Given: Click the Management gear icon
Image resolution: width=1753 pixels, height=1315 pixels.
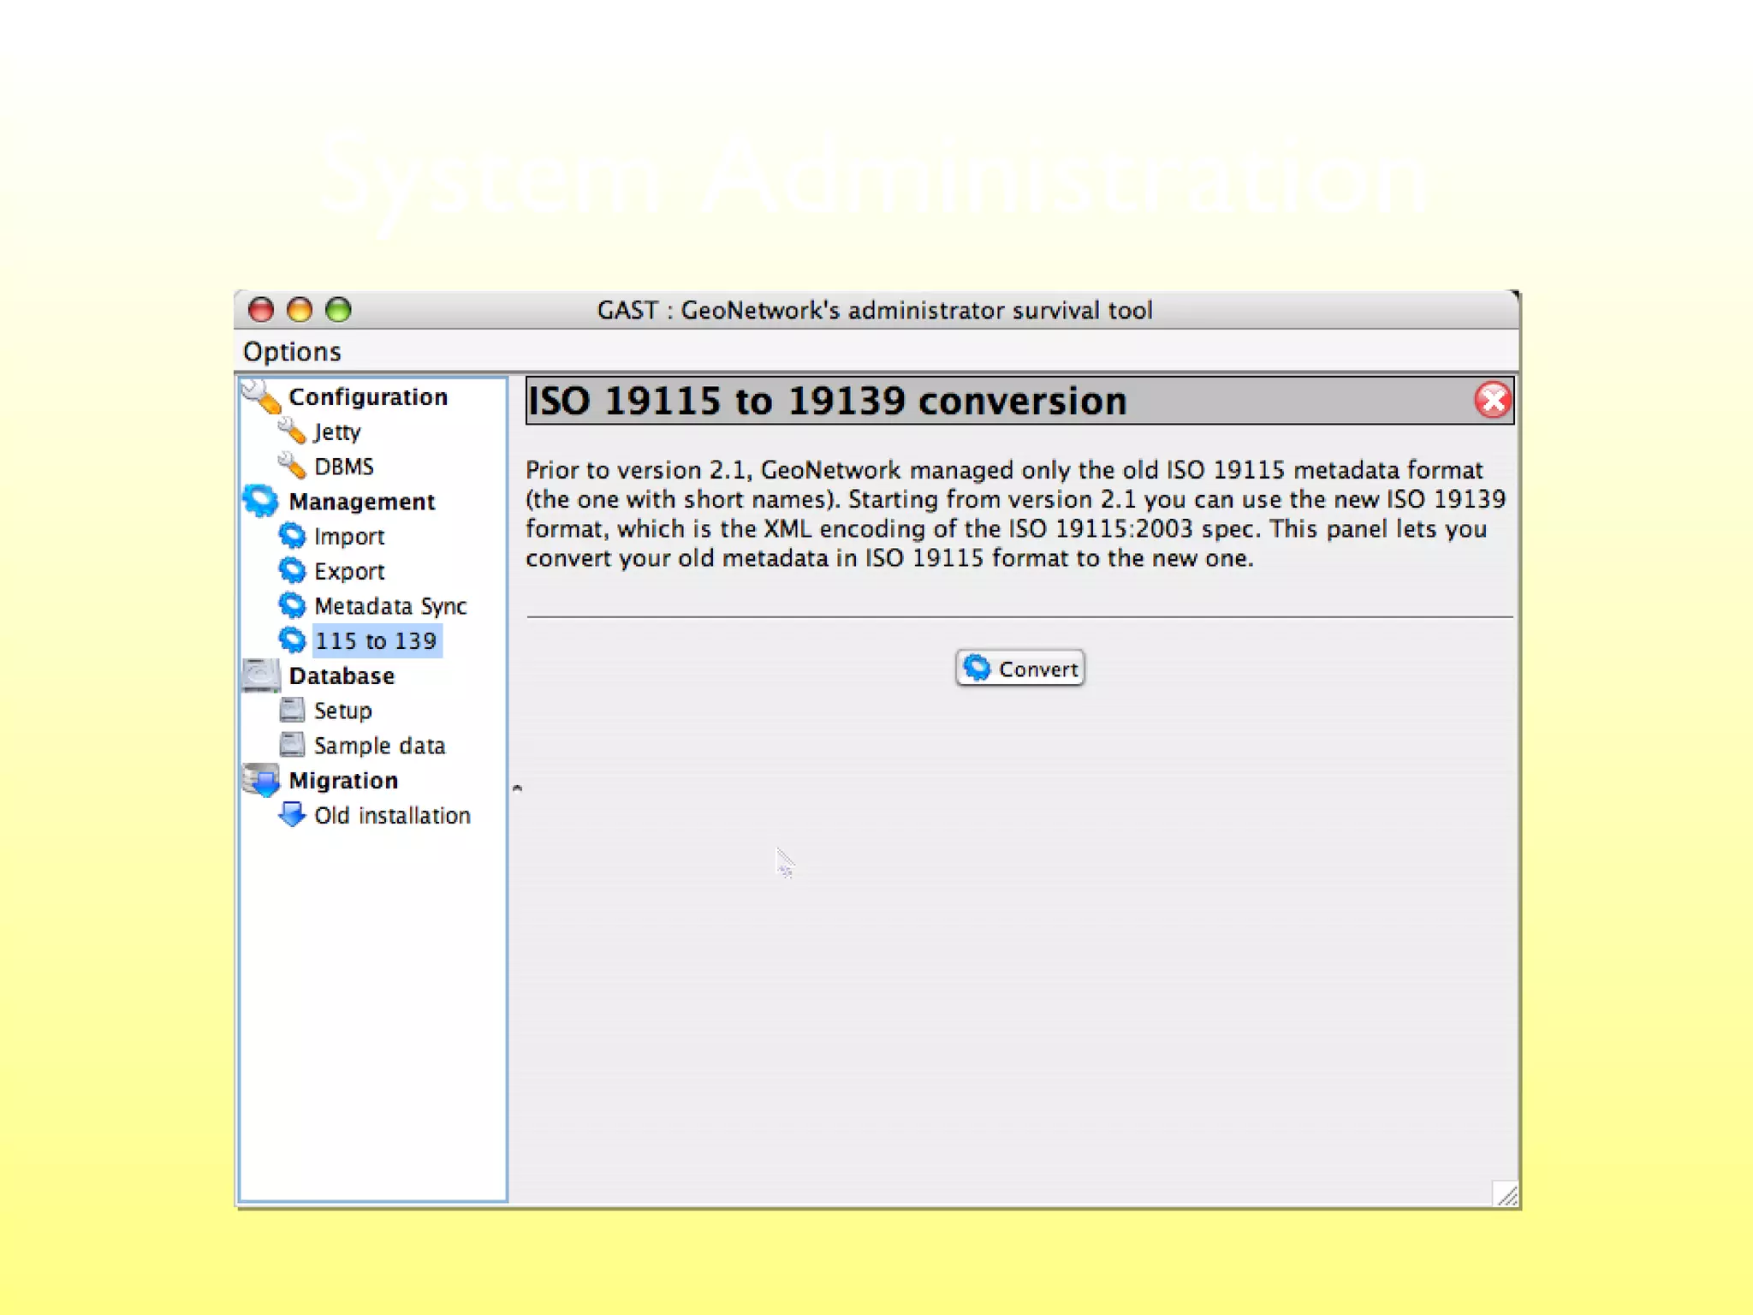Looking at the screenshot, I should [x=260, y=501].
